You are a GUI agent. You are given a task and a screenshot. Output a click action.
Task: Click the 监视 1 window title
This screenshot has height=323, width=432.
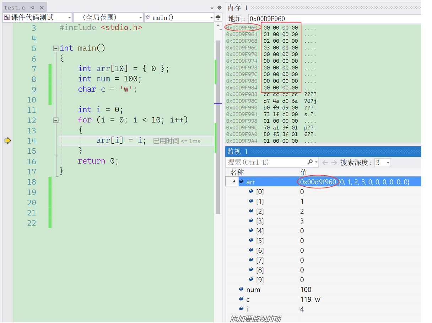click(238, 152)
